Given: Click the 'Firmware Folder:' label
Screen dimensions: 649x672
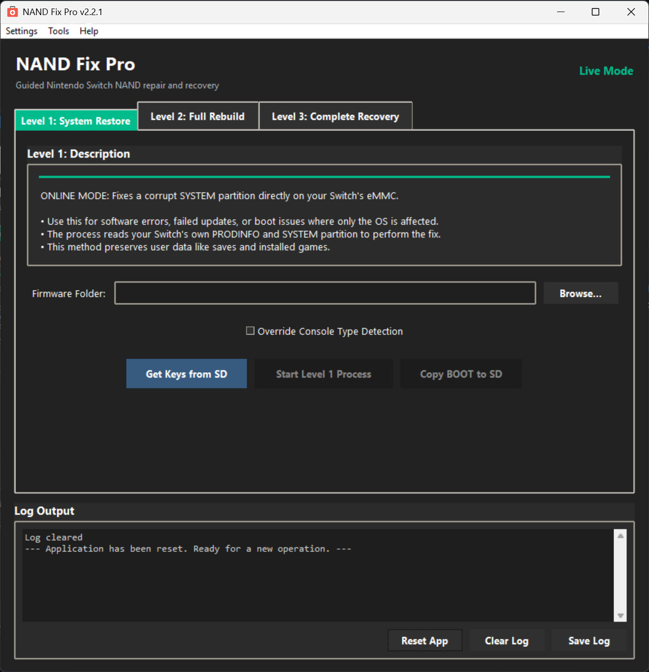Looking at the screenshot, I should 69,293.
